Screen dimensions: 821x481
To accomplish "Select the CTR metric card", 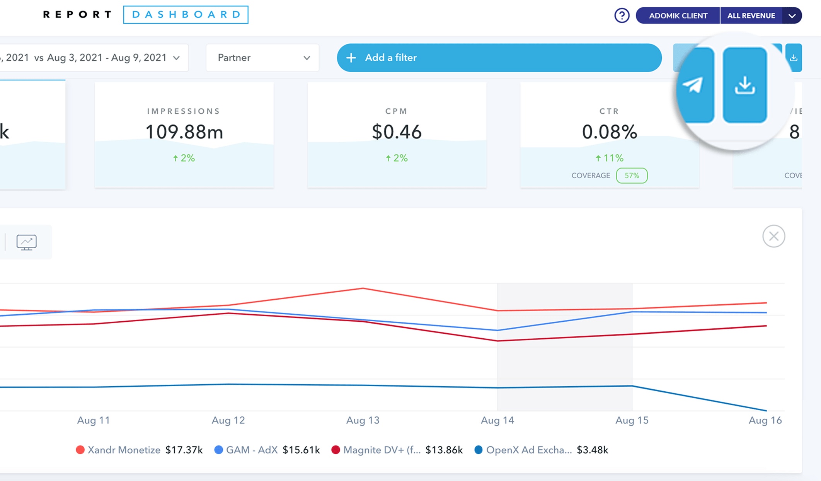I will coord(609,135).
